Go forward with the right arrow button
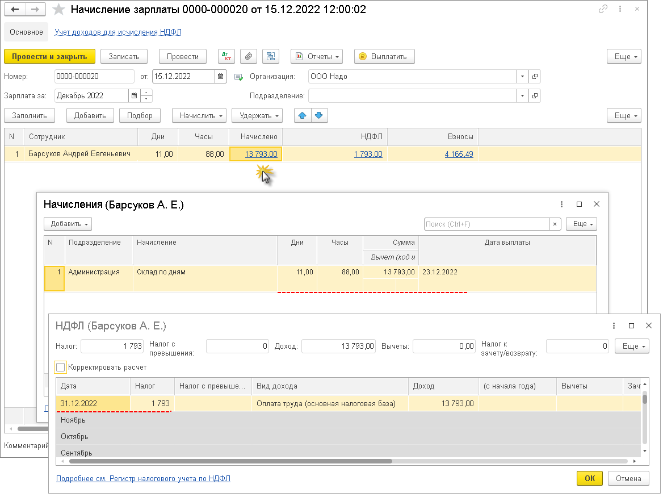This screenshot has width=663, height=497. pos(36,9)
